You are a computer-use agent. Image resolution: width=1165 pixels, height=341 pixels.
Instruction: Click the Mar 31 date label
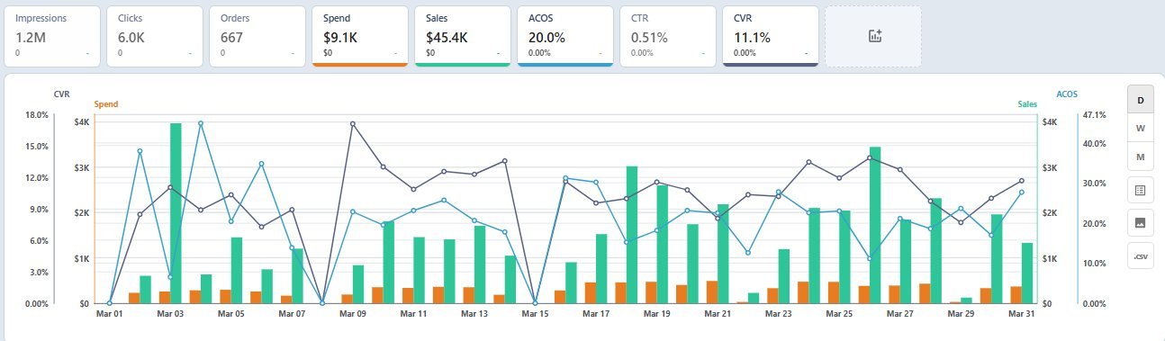coord(1022,314)
